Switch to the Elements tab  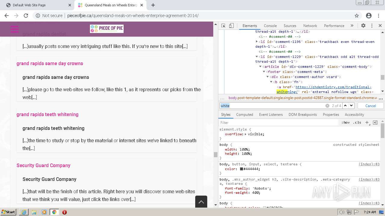[250, 26]
